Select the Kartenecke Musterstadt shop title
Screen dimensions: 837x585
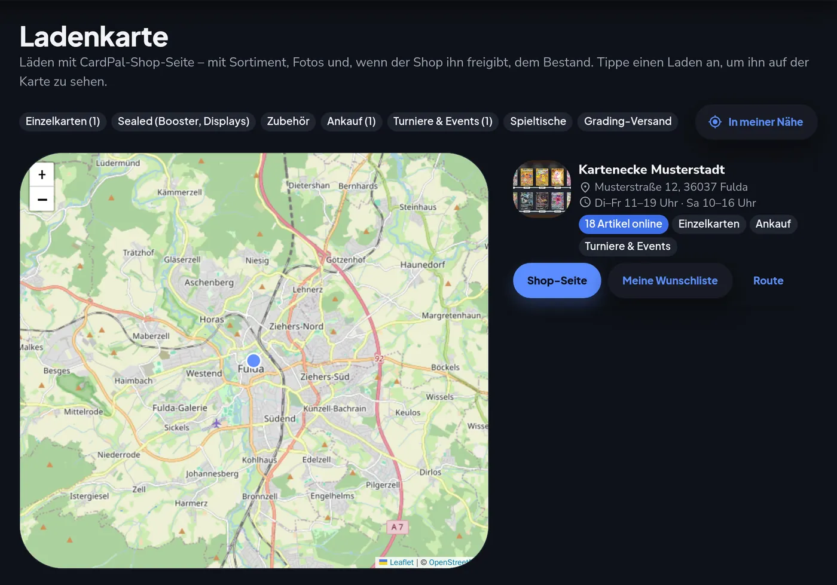[x=652, y=170]
